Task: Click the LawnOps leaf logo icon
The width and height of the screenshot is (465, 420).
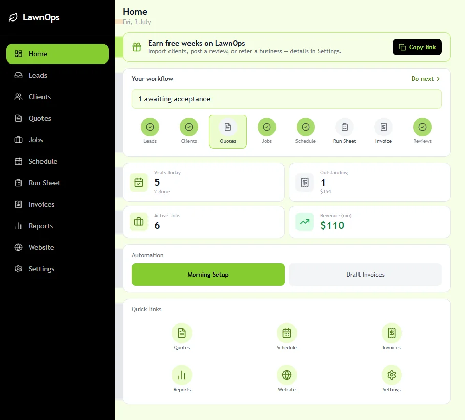Action: 13,17
